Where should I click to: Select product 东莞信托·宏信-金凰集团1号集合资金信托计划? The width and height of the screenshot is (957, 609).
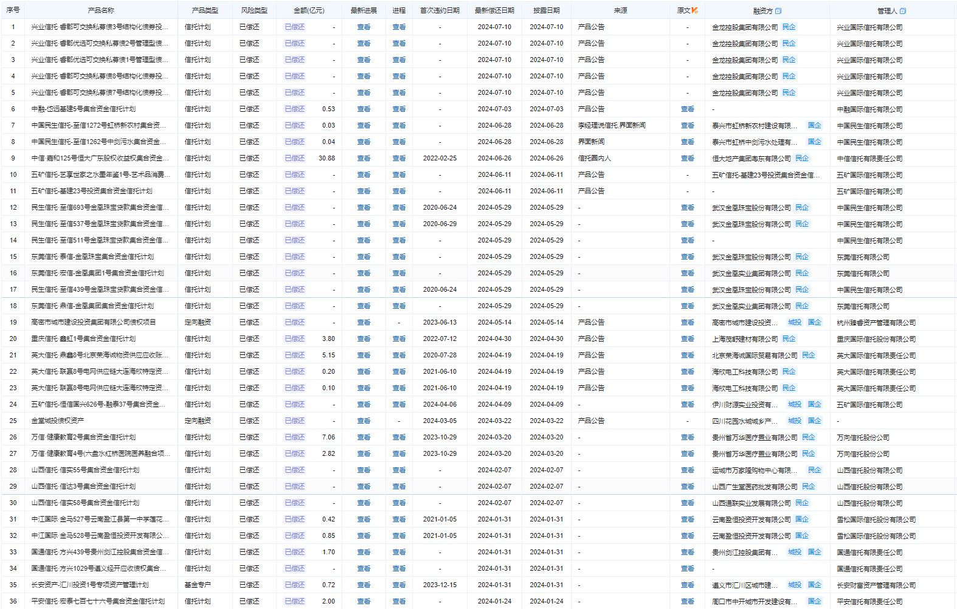point(97,274)
